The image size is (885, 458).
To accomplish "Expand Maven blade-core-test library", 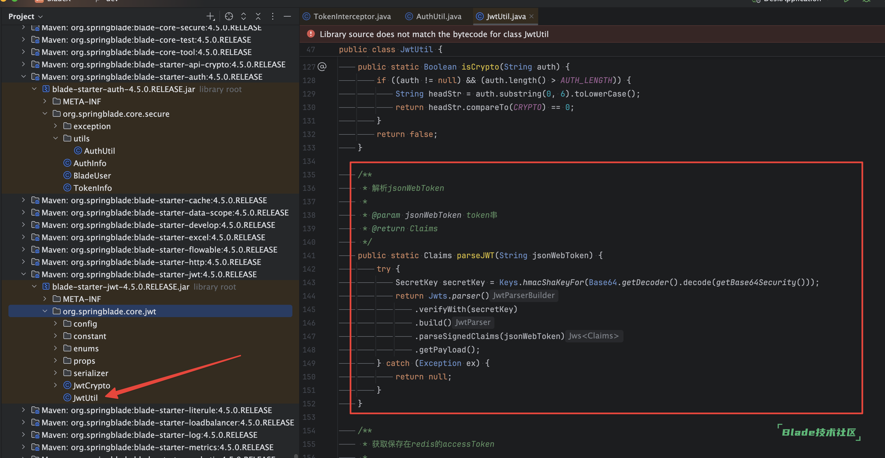I will point(23,40).
